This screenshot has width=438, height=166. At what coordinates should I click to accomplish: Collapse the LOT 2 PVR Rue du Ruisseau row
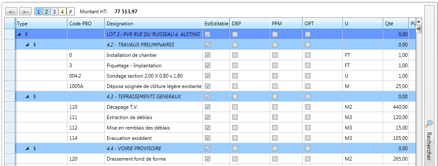coord(19,34)
